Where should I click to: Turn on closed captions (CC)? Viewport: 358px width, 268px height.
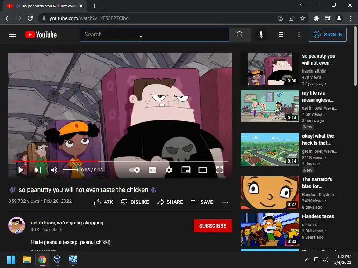(x=152, y=170)
